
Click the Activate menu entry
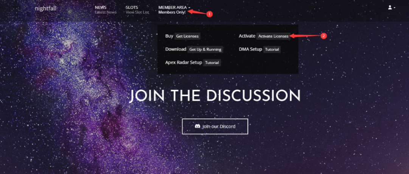point(247,36)
